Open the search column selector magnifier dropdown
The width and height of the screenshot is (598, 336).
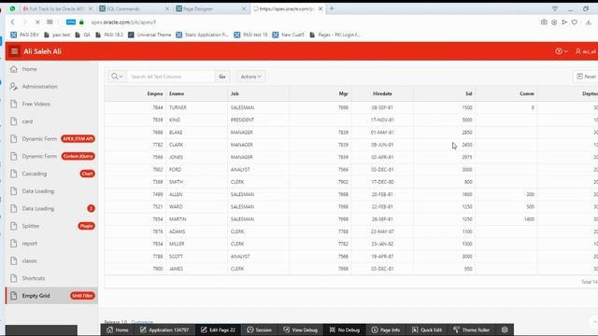pyautogui.click(x=117, y=77)
